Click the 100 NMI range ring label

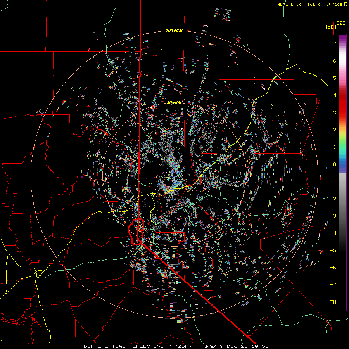174,31
